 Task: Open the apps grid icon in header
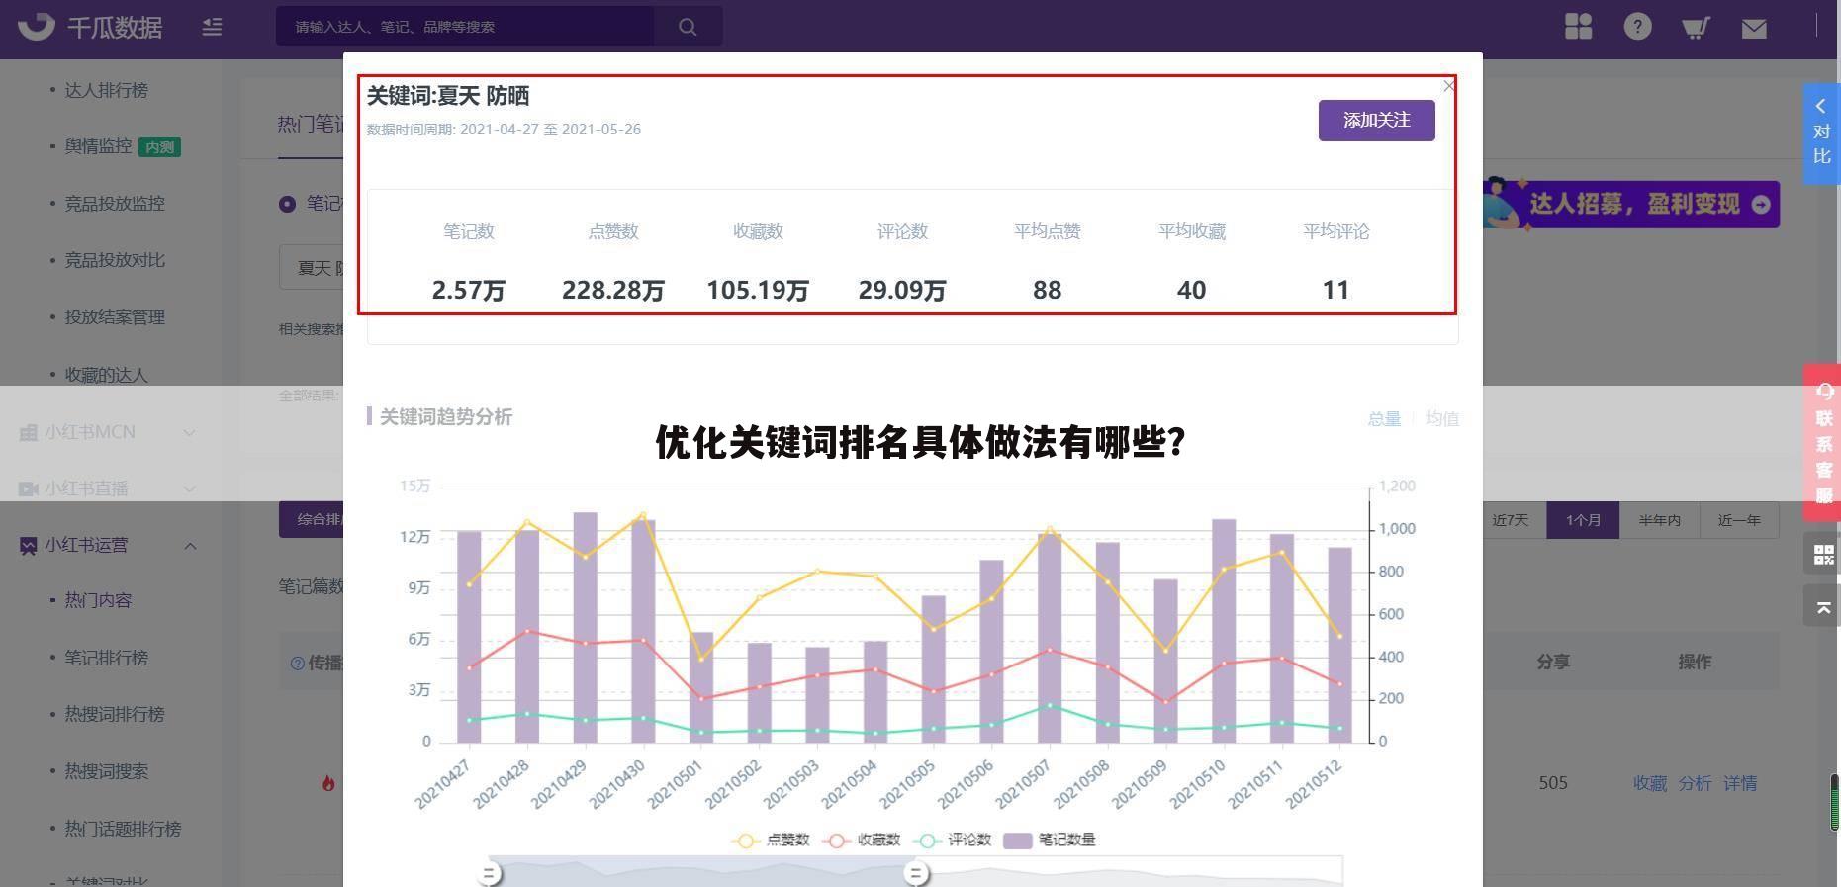[1579, 26]
